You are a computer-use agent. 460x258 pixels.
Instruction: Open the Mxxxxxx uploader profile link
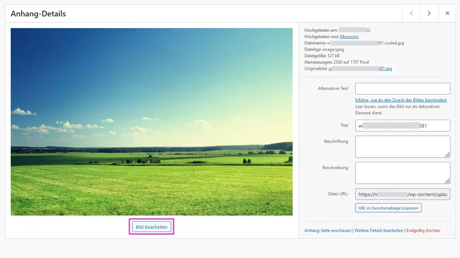[x=349, y=37]
